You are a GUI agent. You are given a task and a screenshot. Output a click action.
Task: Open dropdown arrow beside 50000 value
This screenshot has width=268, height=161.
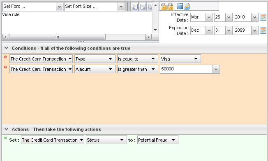point(216,69)
